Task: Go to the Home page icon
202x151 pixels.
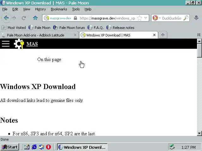Action: [x=35, y=18]
